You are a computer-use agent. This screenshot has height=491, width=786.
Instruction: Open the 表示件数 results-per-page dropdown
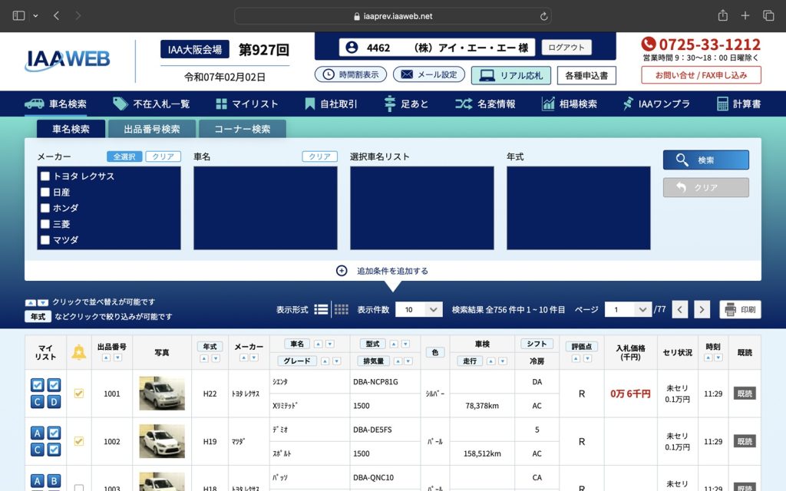419,309
